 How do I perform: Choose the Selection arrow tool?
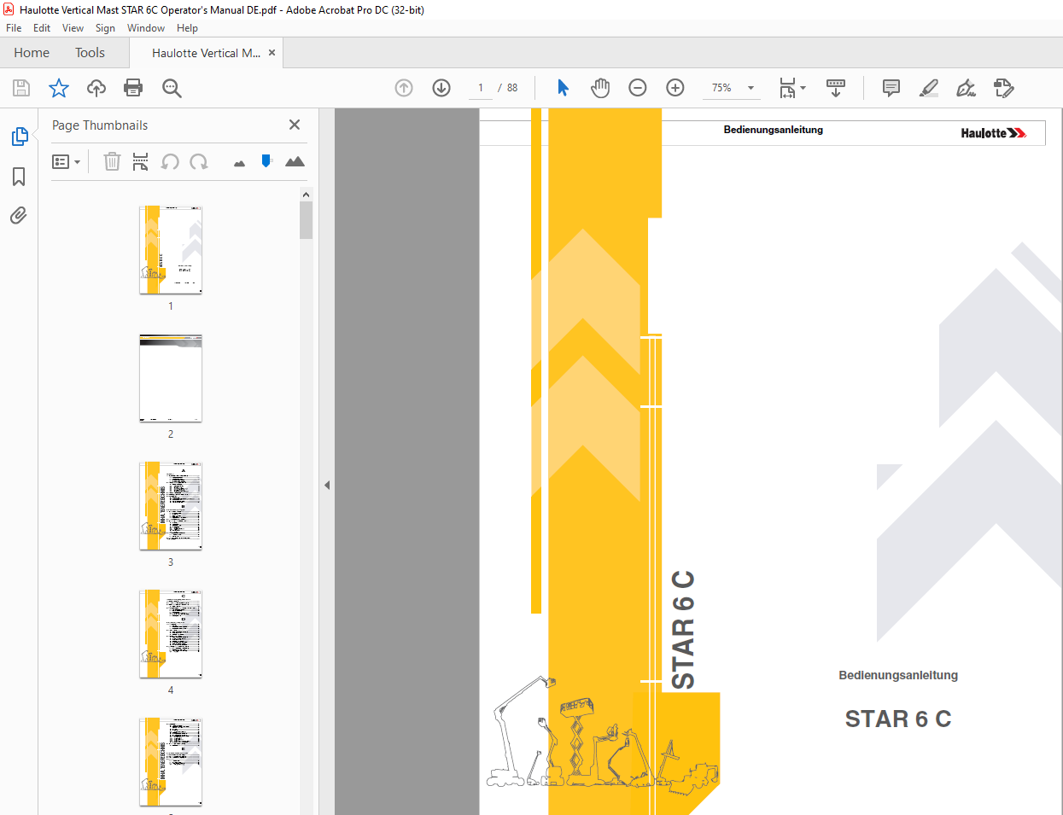click(563, 88)
